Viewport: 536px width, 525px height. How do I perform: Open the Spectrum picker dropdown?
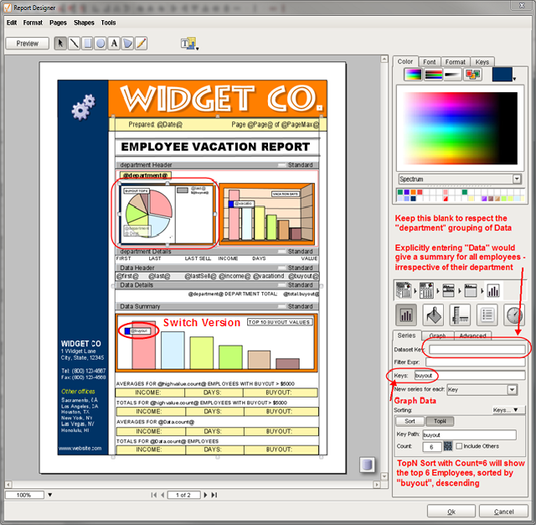pos(517,179)
